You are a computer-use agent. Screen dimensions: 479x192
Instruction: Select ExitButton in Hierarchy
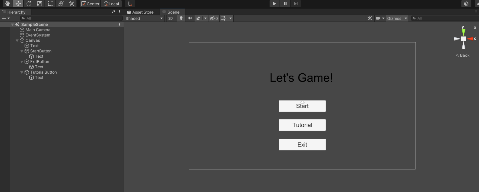click(40, 62)
